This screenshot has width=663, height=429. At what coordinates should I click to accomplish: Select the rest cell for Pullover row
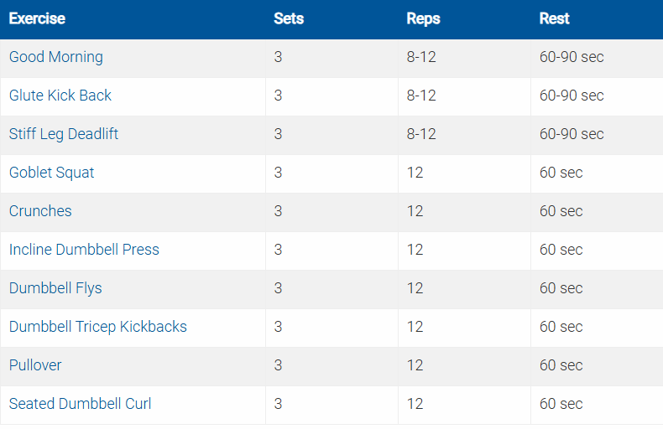point(561,366)
